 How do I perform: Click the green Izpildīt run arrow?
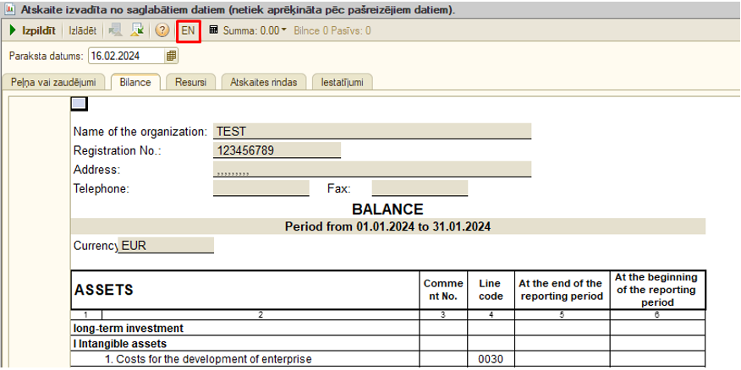(x=13, y=30)
